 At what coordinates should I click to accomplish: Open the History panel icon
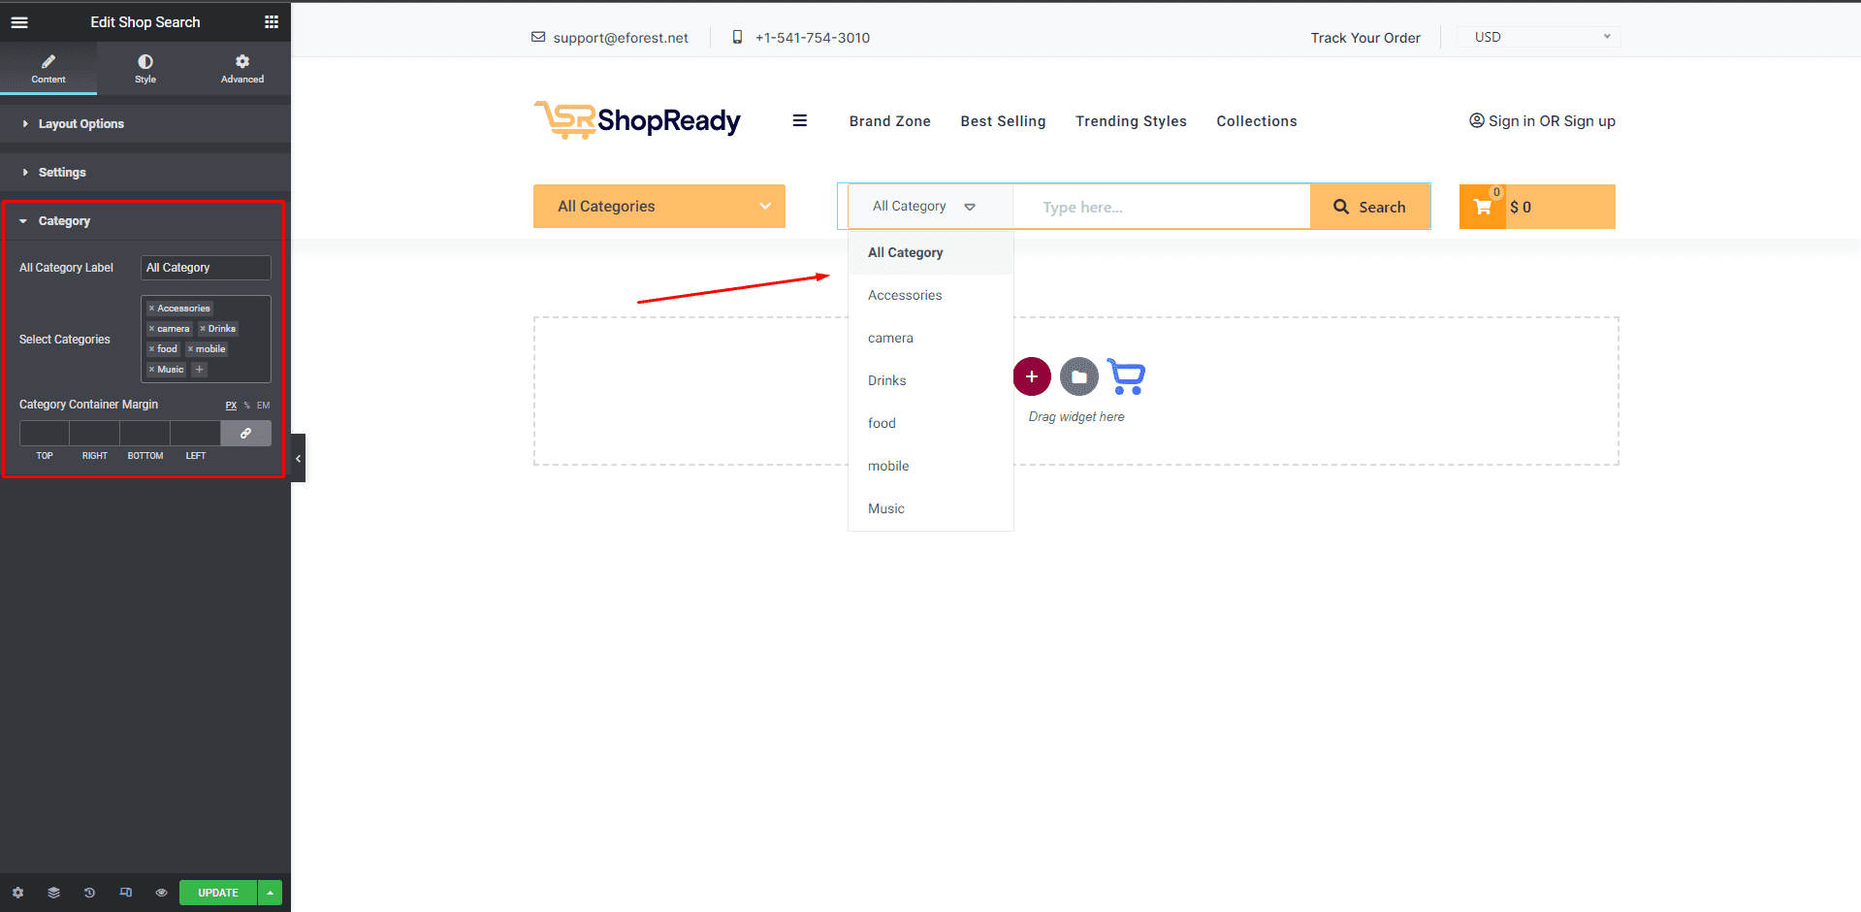coord(89,893)
